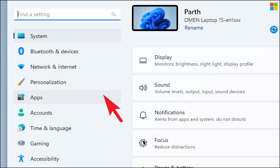Image resolution: width=280 pixels, height=168 pixels.
Task: Click the Bluetooth icon in sidebar
Action: (21, 51)
